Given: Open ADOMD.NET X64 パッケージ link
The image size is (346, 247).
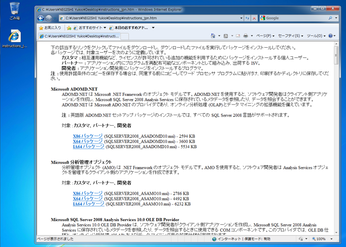Looking at the screenshot, I should pyautogui.click(x=88, y=142).
